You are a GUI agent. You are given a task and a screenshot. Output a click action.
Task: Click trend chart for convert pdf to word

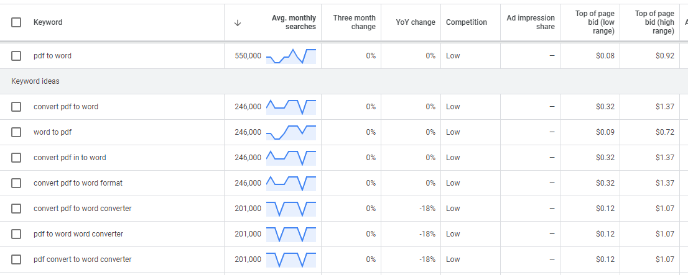point(291,107)
